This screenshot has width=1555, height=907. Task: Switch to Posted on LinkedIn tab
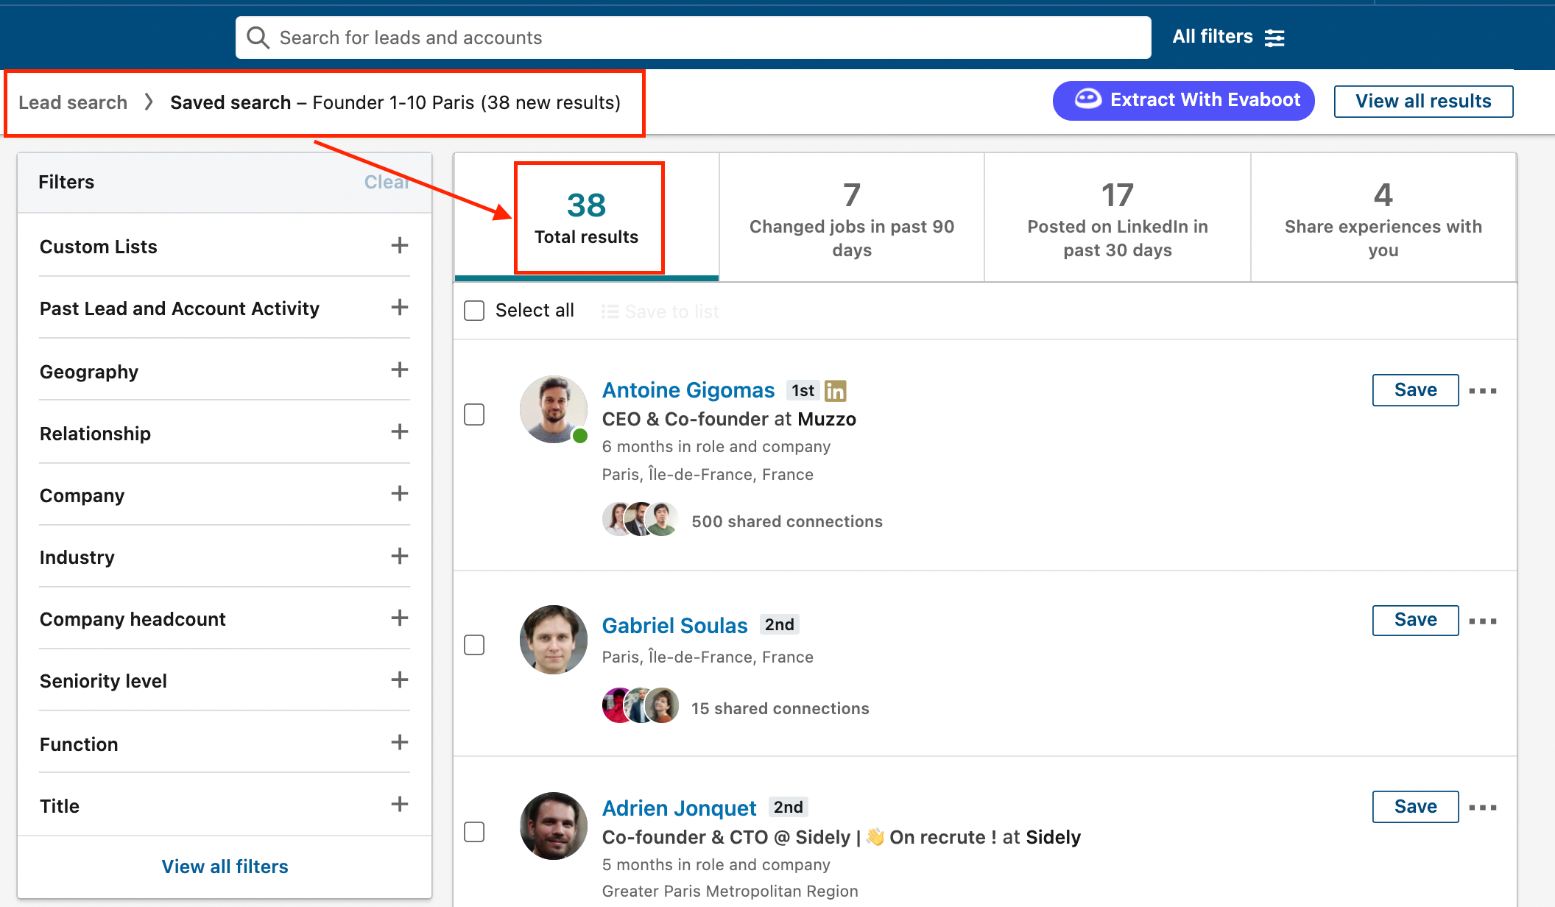[1118, 217]
